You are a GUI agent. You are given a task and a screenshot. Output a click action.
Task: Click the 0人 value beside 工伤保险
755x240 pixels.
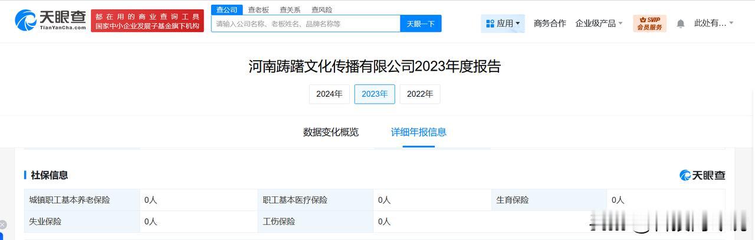point(385,222)
